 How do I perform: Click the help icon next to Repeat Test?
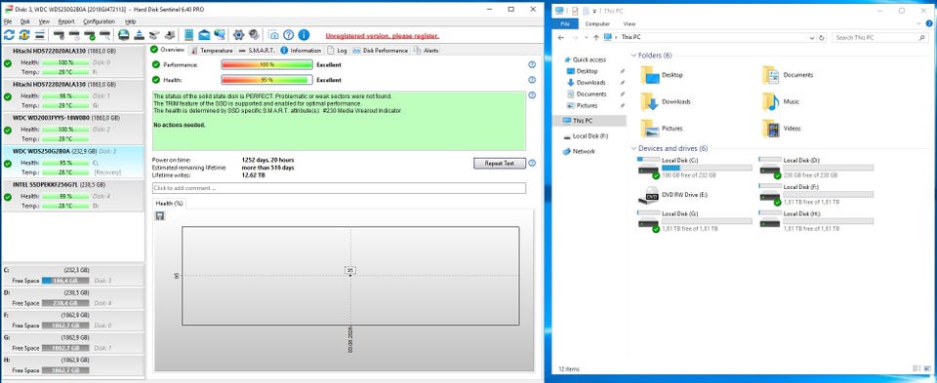(532, 163)
